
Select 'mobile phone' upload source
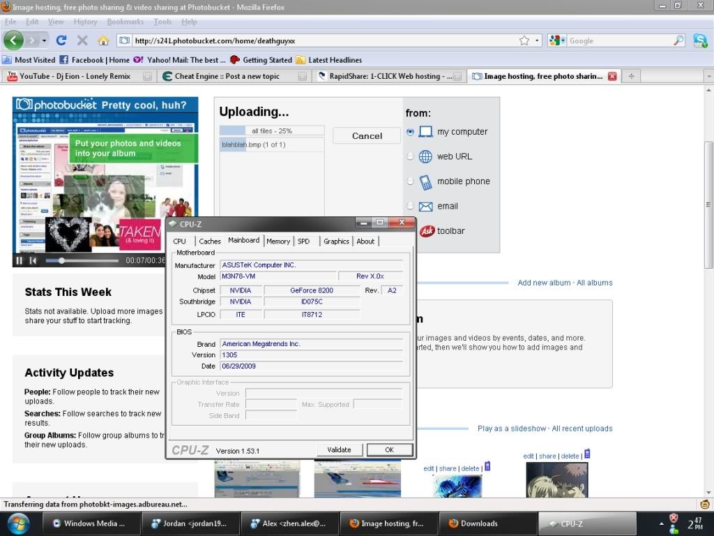pos(410,181)
